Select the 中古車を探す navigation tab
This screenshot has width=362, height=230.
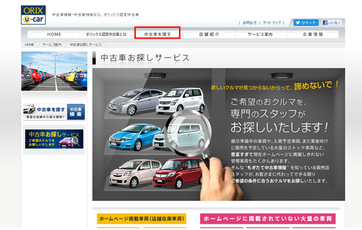pyautogui.click(x=157, y=34)
